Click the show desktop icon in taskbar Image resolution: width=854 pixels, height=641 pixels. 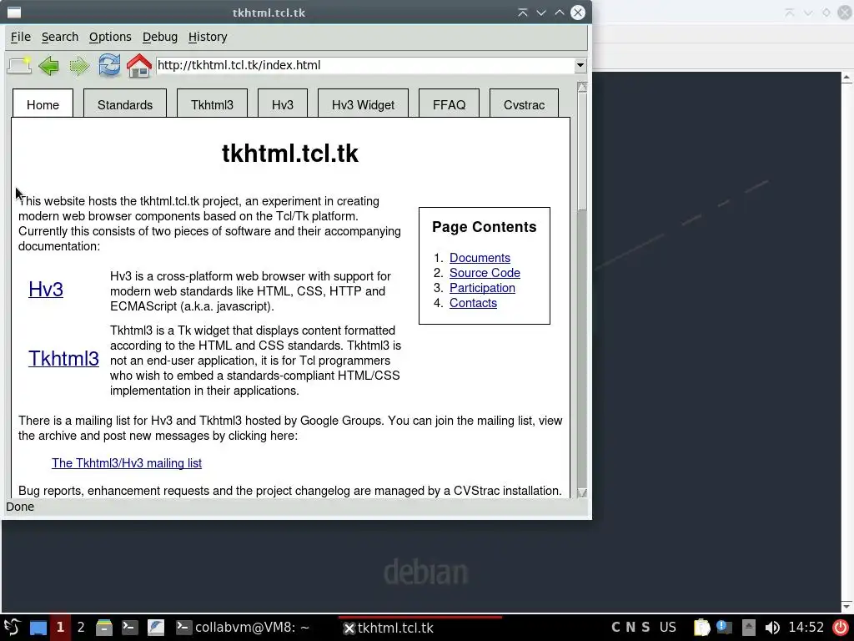pyautogui.click(x=38, y=628)
